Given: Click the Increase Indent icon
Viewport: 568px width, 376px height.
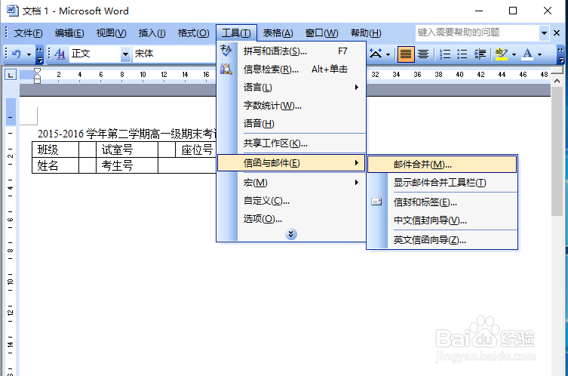Looking at the screenshot, I should tap(480, 54).
